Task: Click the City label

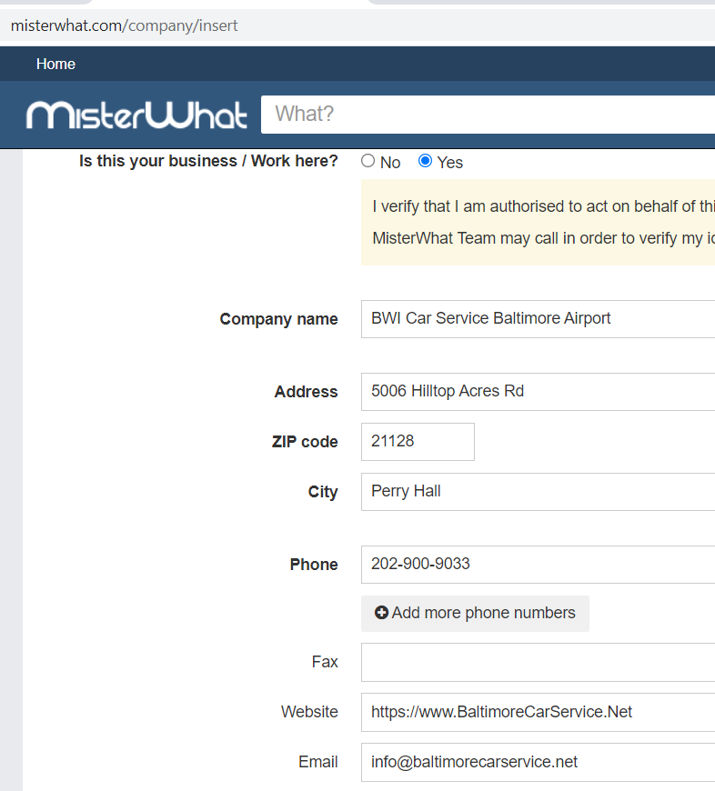Action: [x=323, y=492]
